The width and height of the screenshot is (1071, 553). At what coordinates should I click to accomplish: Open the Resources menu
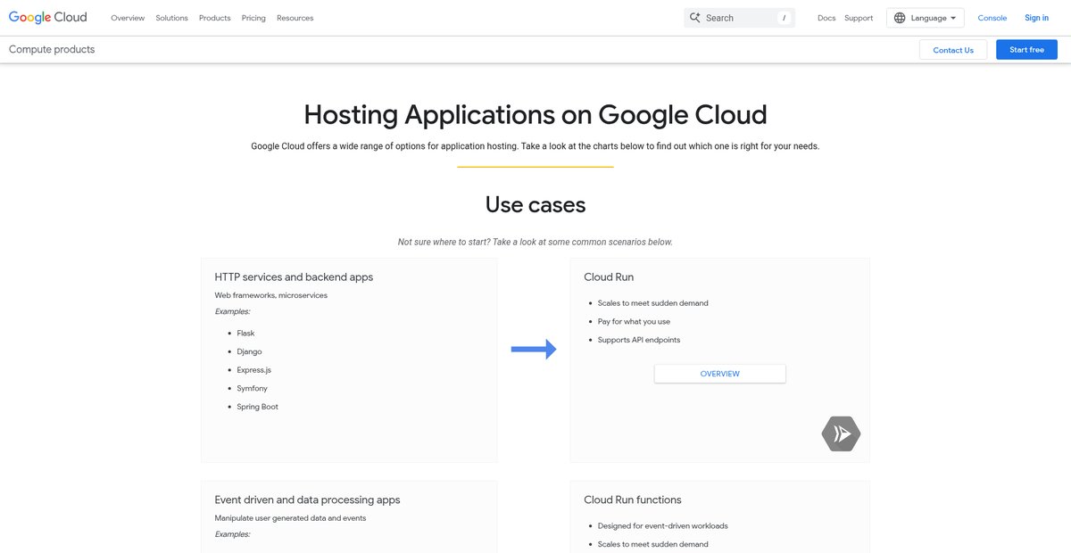[x=295, y=18]
